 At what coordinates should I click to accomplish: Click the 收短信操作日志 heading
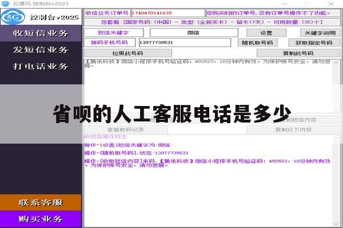[106, 137]
